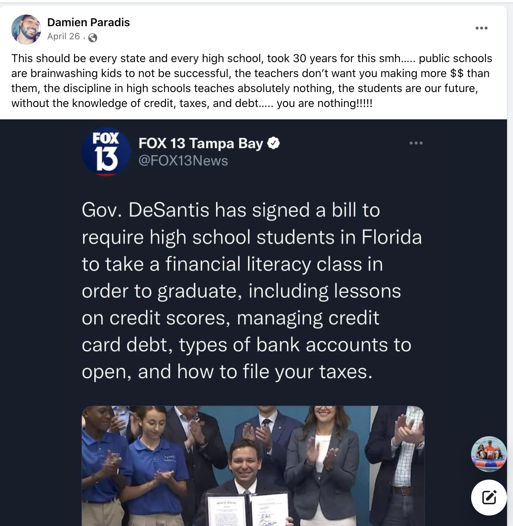The width and height of the screenshot is (513, 526).
Task: Click the Damien Paradis name link
Action: pos(88,22)
